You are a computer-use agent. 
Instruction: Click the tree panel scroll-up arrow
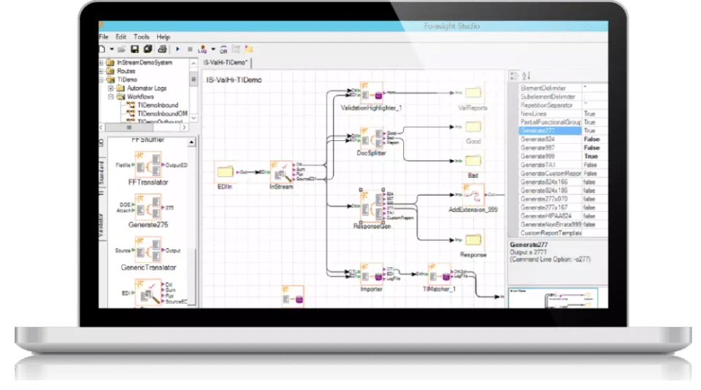point(194,64)
